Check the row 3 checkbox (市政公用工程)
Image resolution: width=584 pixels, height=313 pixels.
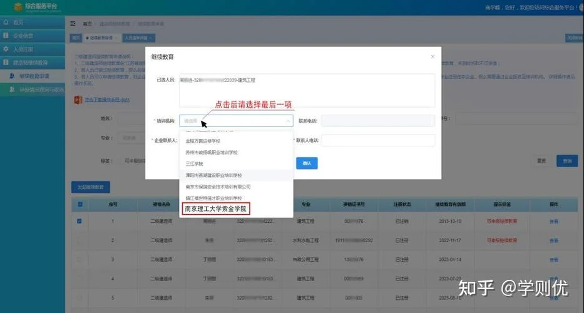click(x=79, y=259)
